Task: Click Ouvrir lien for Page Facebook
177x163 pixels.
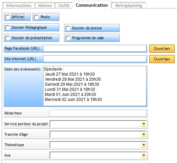Action: [162, 49]
